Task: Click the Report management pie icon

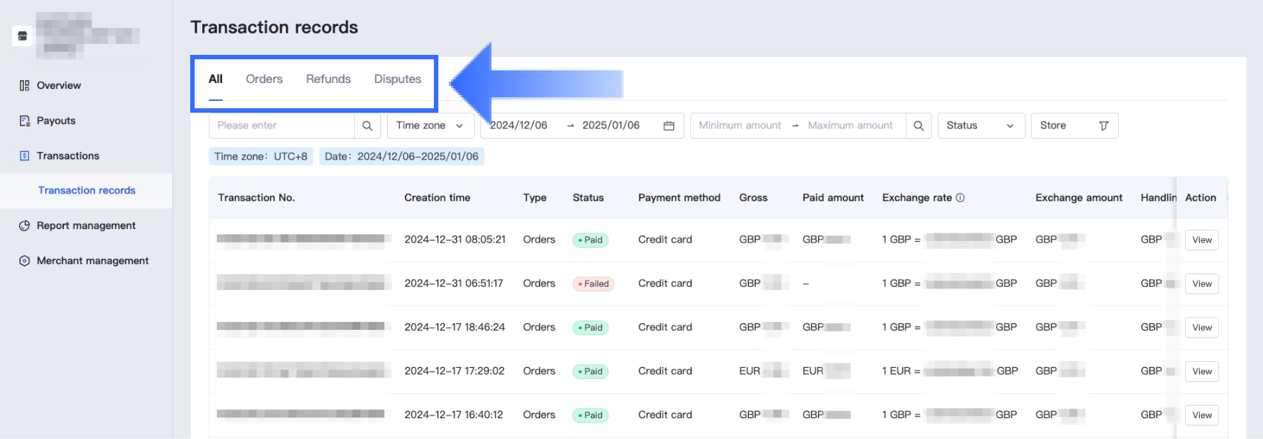Action: coord(25,226)
